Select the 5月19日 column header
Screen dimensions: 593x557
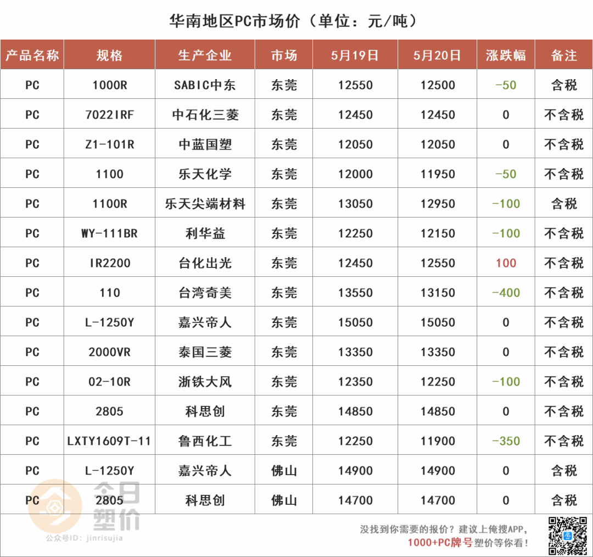coord(355,54)
